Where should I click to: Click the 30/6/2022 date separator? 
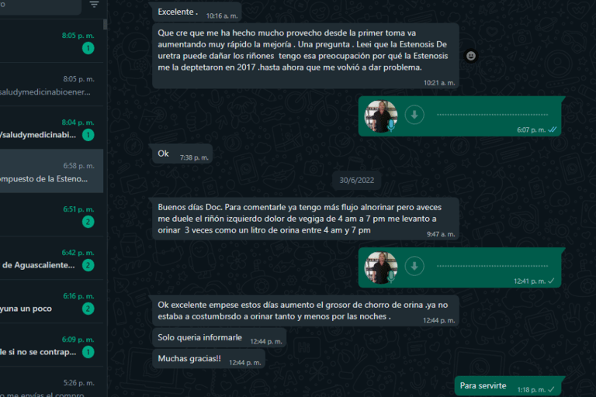click(356, 180)
